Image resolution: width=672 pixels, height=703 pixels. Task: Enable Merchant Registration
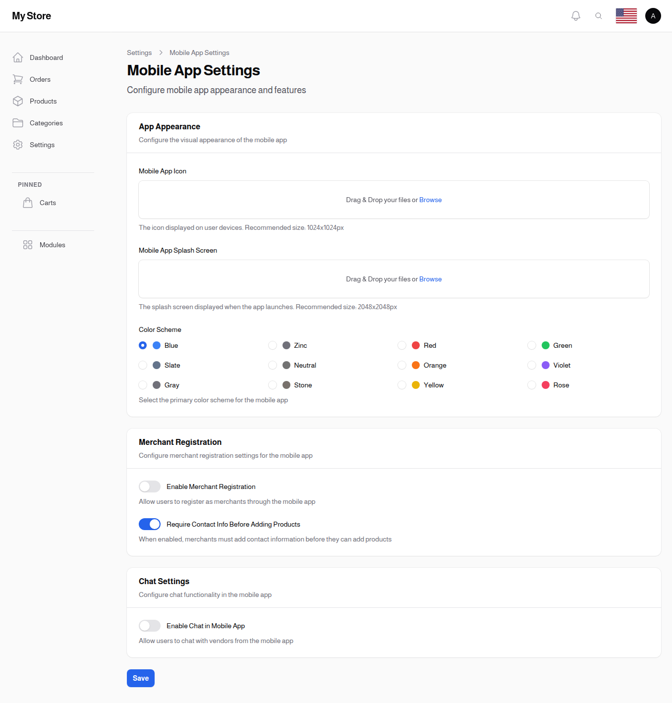149,487
